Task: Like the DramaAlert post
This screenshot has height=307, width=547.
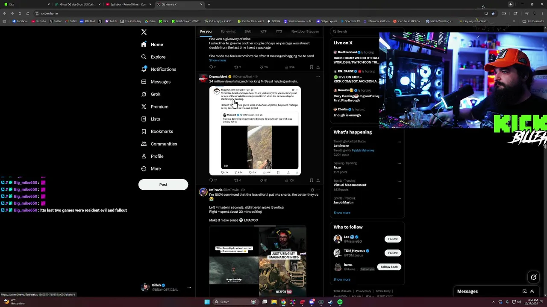Action: tap(263, 180)
